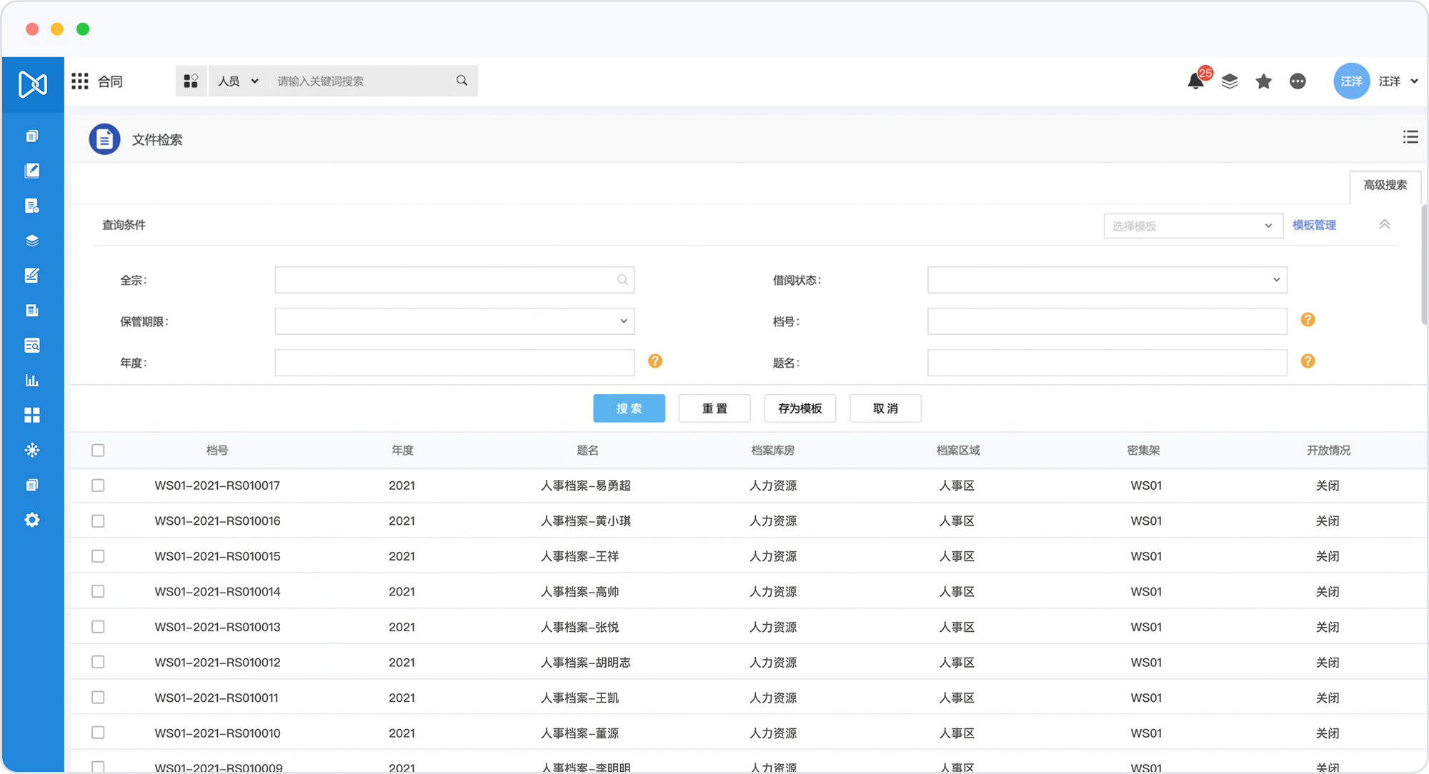Click into the 题名 input field
The width and height of the screenshot is (1429, 774).
click(x=1107, y=363)
